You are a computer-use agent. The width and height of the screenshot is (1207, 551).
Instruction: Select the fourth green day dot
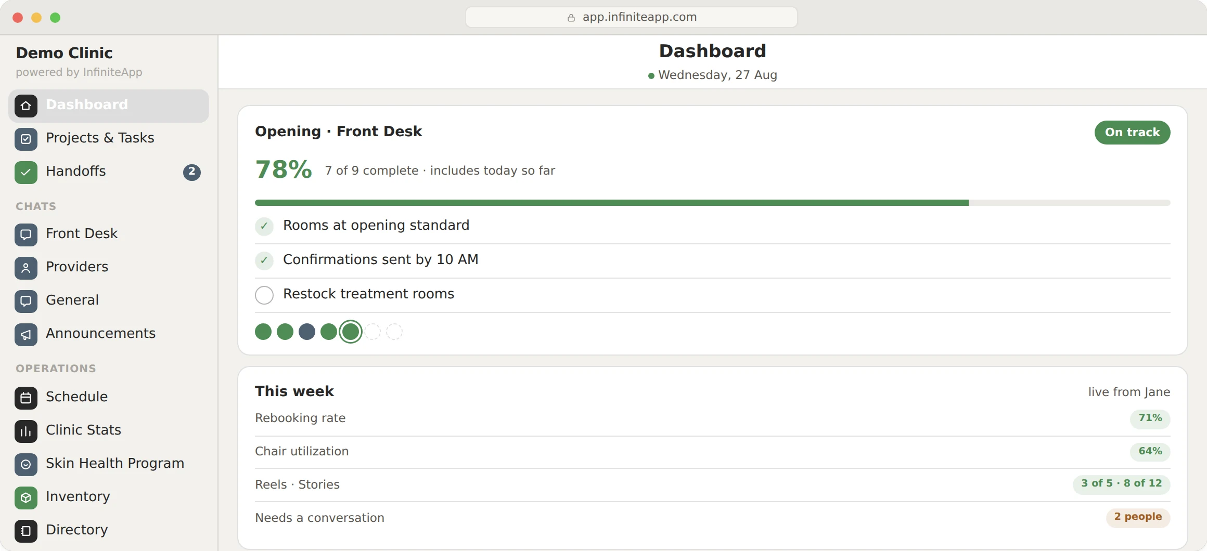tap(329, 332)
